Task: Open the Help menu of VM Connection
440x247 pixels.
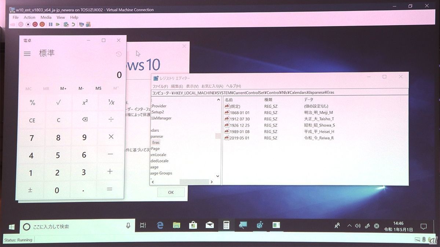Action: 74,17
